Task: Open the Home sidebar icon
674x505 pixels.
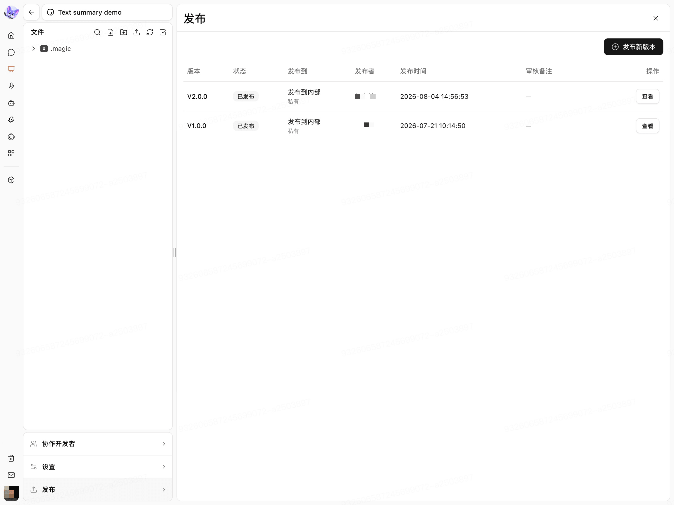Action: [11, 36]
